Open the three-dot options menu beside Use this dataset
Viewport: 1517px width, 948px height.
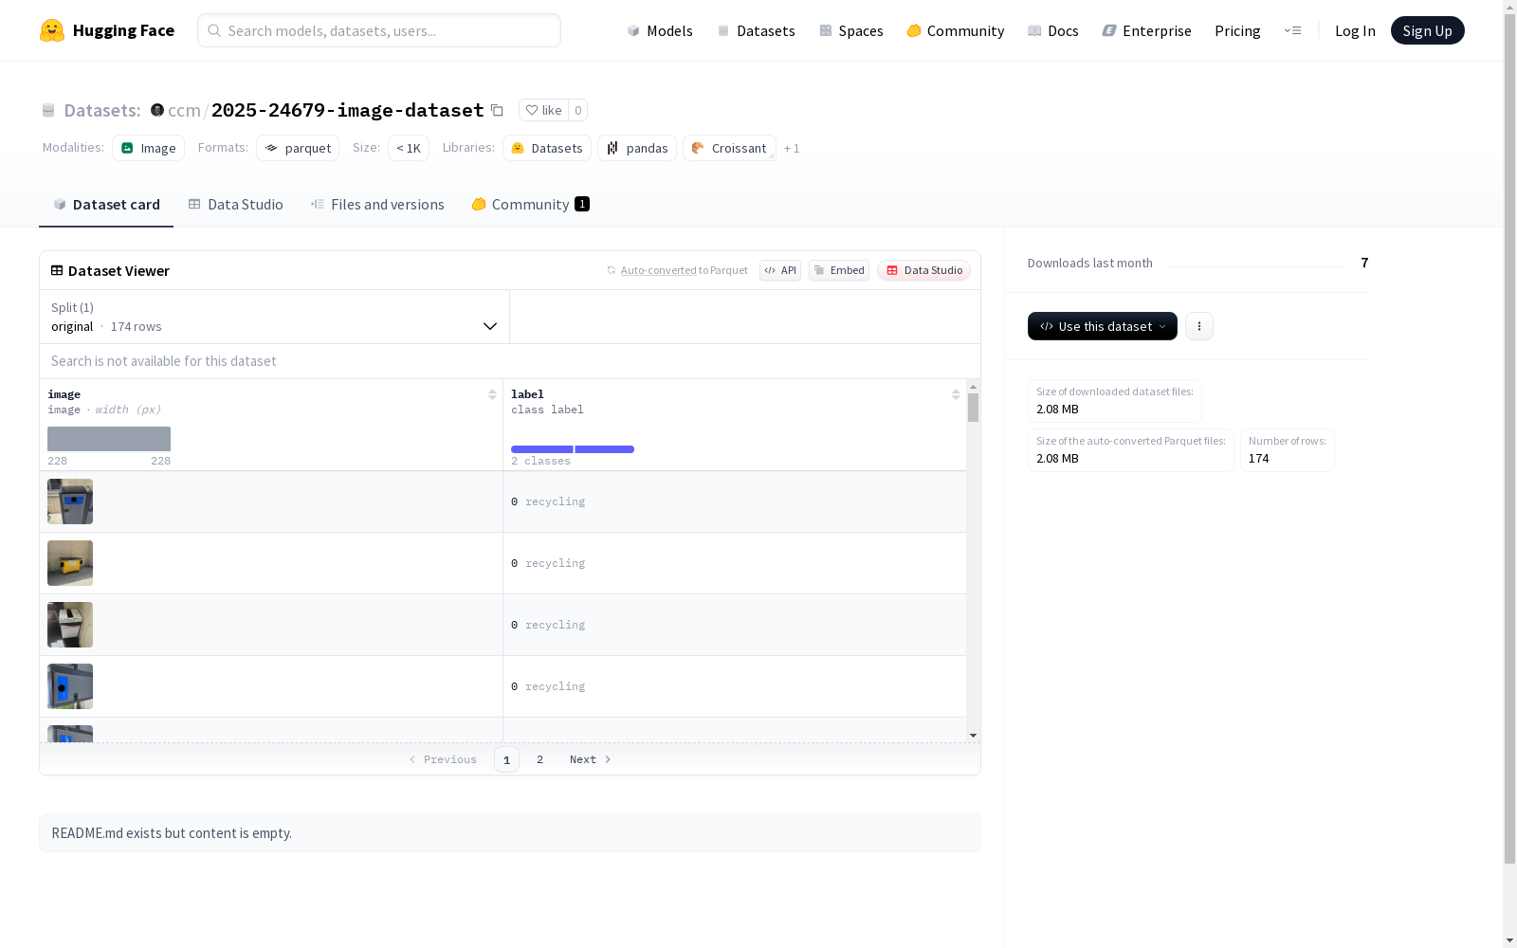tap(1199, 326)
